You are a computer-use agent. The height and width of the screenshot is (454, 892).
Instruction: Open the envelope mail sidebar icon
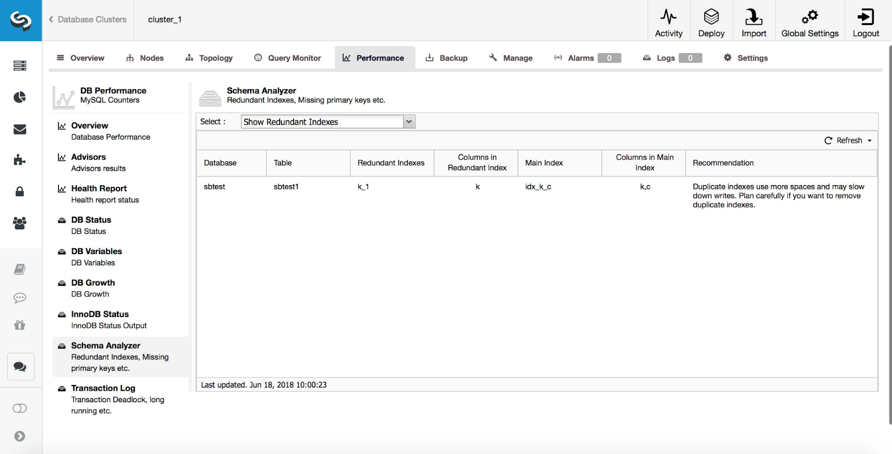click(x=20, y=129)
